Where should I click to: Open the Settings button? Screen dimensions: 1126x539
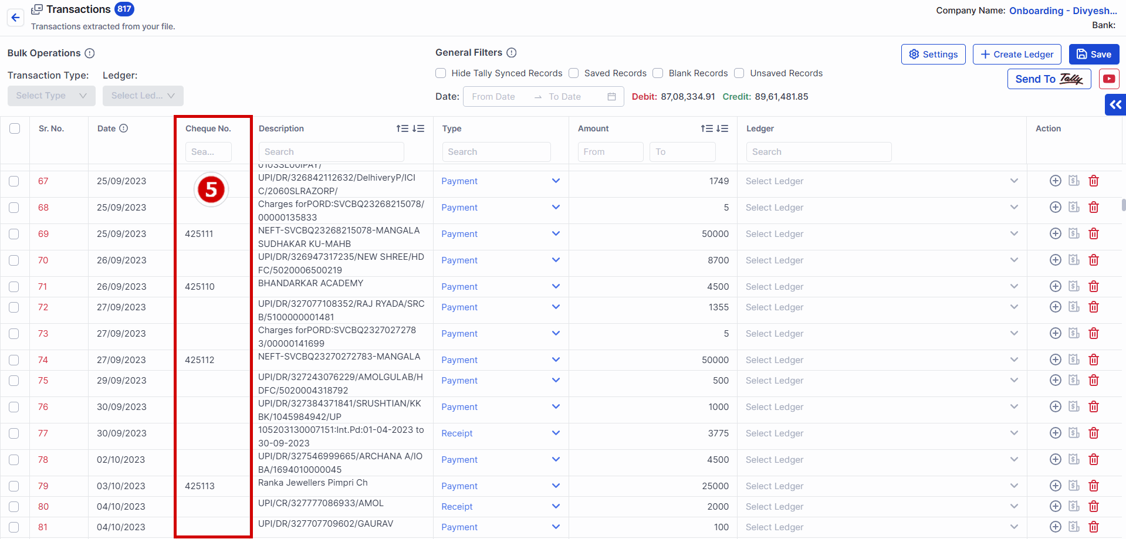933,55
